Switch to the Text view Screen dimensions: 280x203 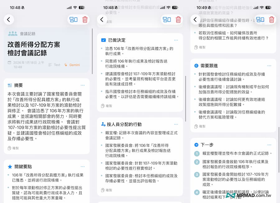(x=58, y=65)
